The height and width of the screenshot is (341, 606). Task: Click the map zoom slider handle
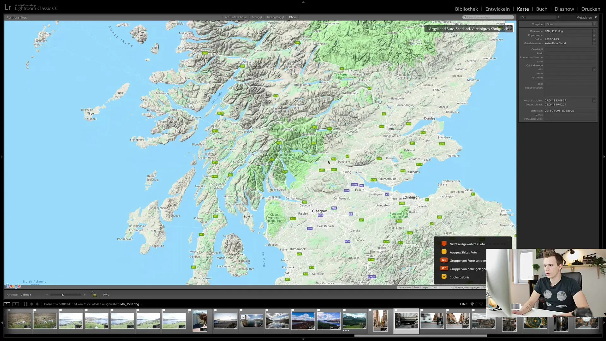62,295
